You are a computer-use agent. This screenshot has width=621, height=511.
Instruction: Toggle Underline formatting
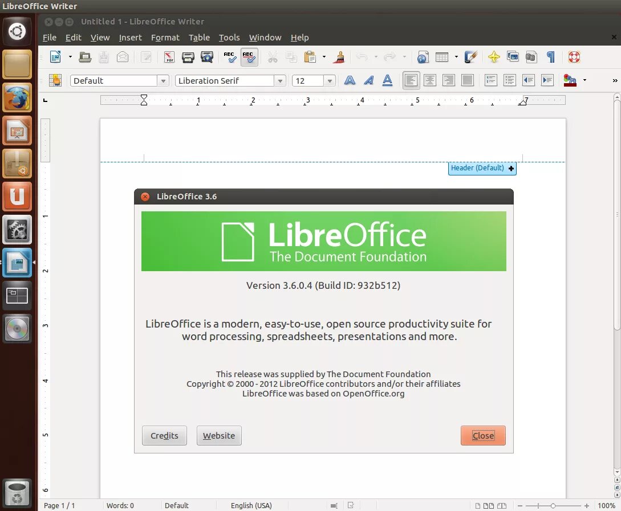pyautogui.click(x=387, y=80)
